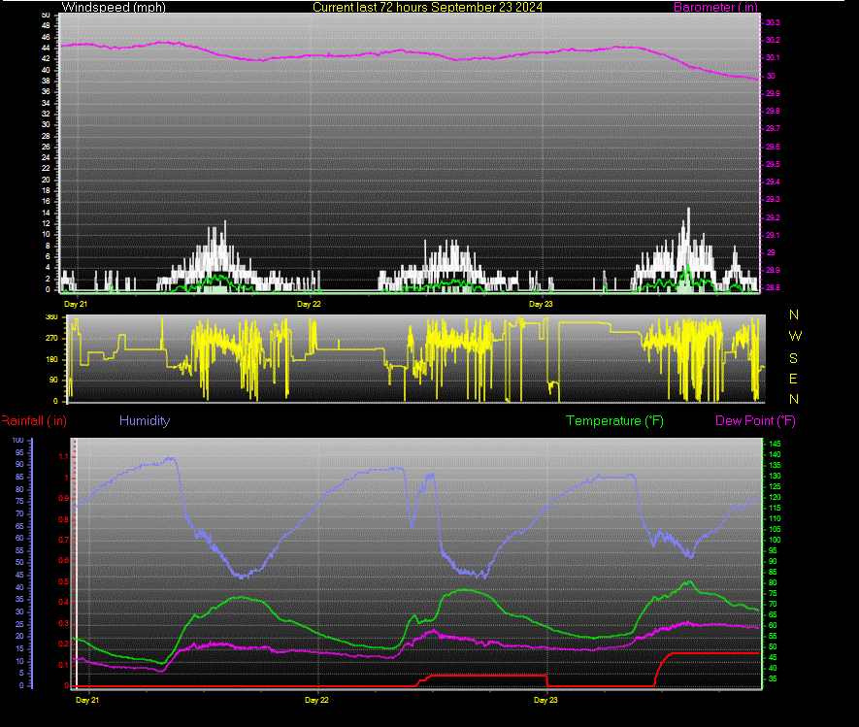Viewport: 859px width, 727px height.
Task: Click the "14" value on the windspeed axis
Action: click(x=46, y=214)
